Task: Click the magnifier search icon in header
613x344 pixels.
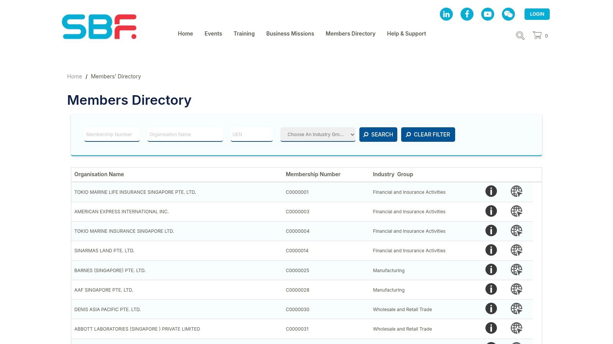Action: tap(520, 36)
